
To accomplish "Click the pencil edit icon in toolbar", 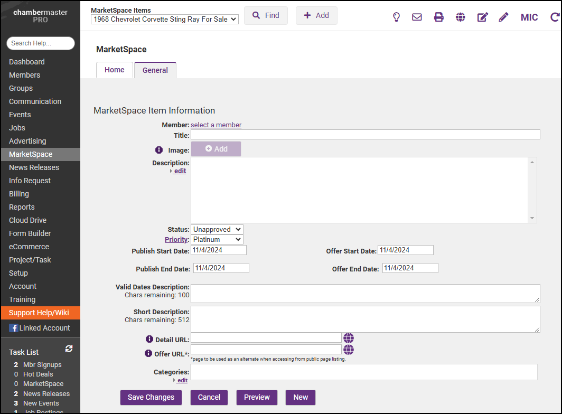I will point(503,17).
